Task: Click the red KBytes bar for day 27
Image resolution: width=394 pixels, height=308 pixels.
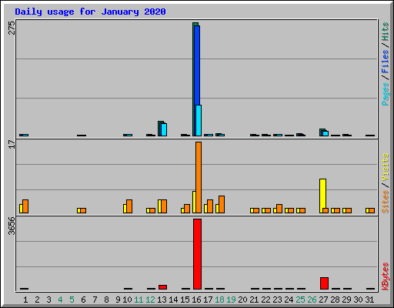Action: 324,283
